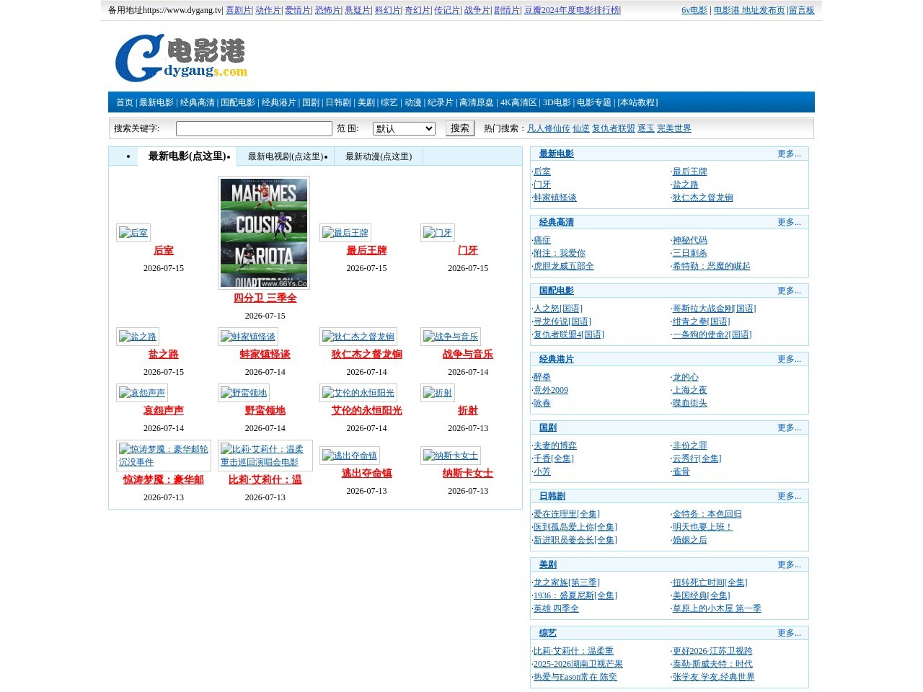Click 更多... in the 国剧 panel

pyautogui.click(x=789, y=427)
